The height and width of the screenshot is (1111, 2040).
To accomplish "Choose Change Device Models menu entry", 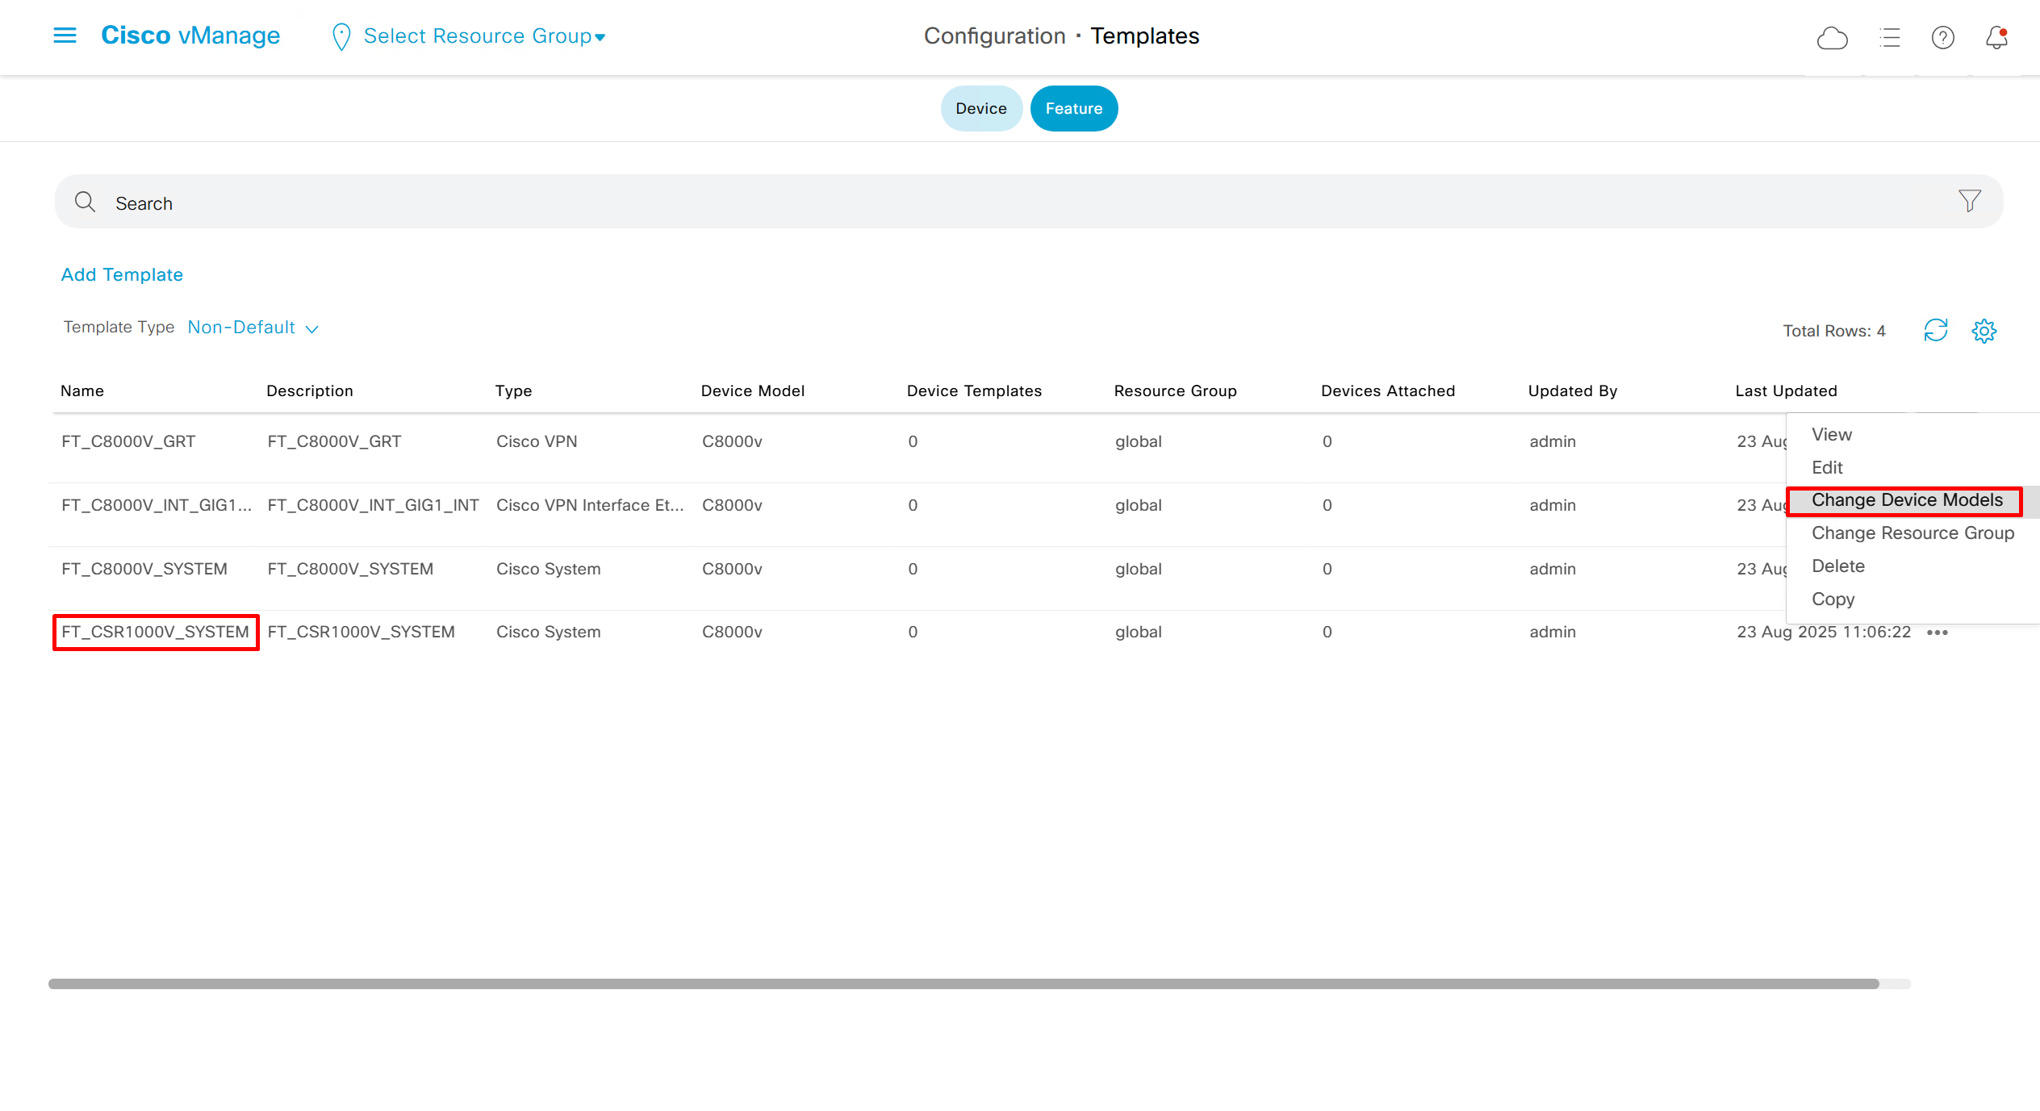I will [x=1906, y=500].
